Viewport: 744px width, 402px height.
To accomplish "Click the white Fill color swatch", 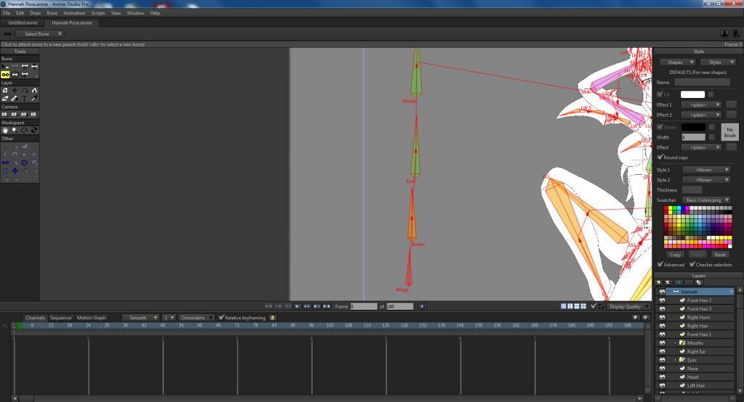I will 692,94.
